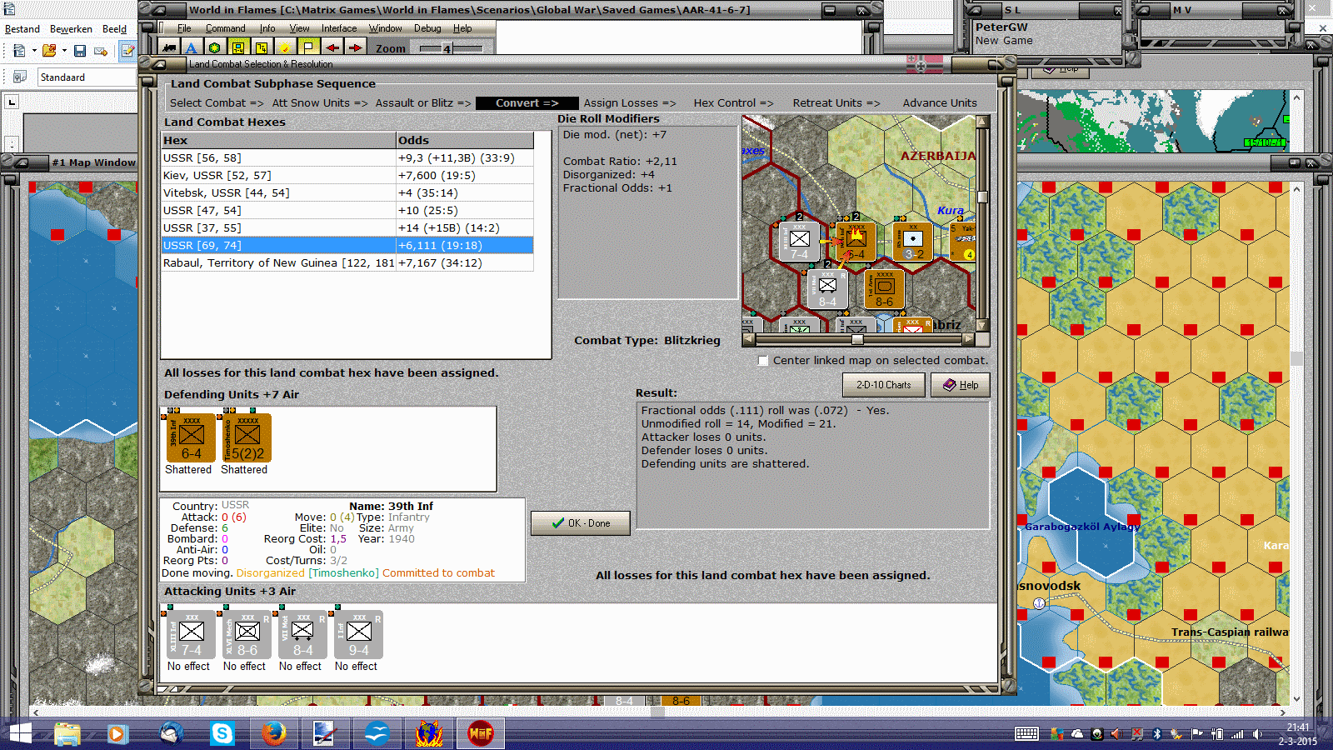Click the blue letter A toolbar icon
Viewport: 1333px width, 750px height.
[x=192, y=47]
